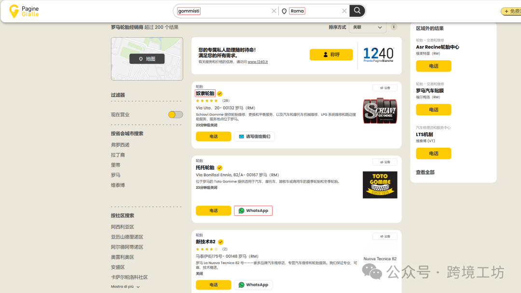Toggle the 现在营业 filter switch
Viewport: 521px width, 293px height.
tap(175, 114)
